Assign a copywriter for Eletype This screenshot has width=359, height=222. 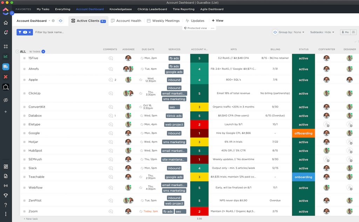[326, 124]
